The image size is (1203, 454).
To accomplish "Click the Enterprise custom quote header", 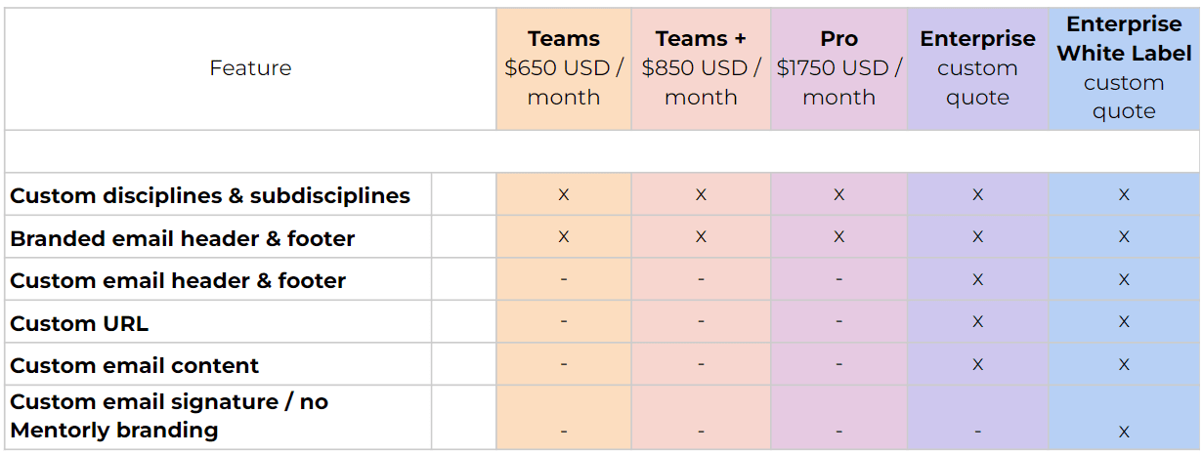I will click(x=977, y=68).
